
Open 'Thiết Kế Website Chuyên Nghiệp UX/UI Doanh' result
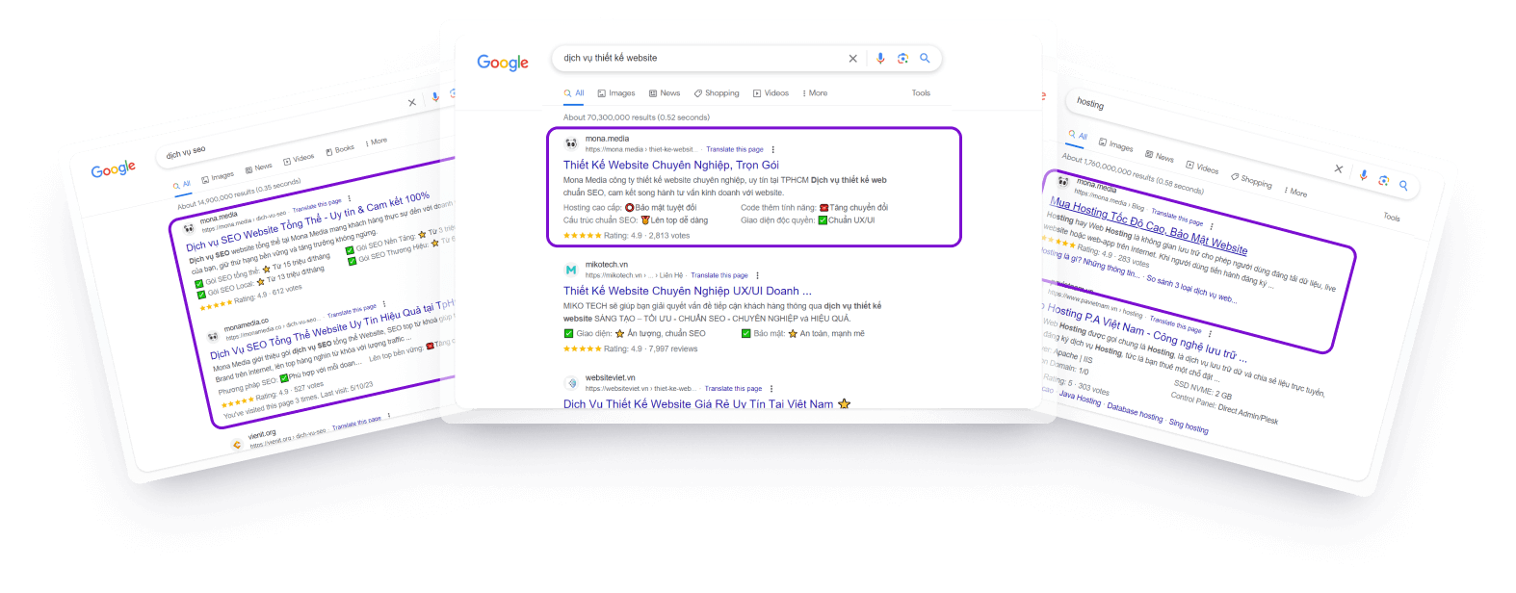tap(688, 291)
